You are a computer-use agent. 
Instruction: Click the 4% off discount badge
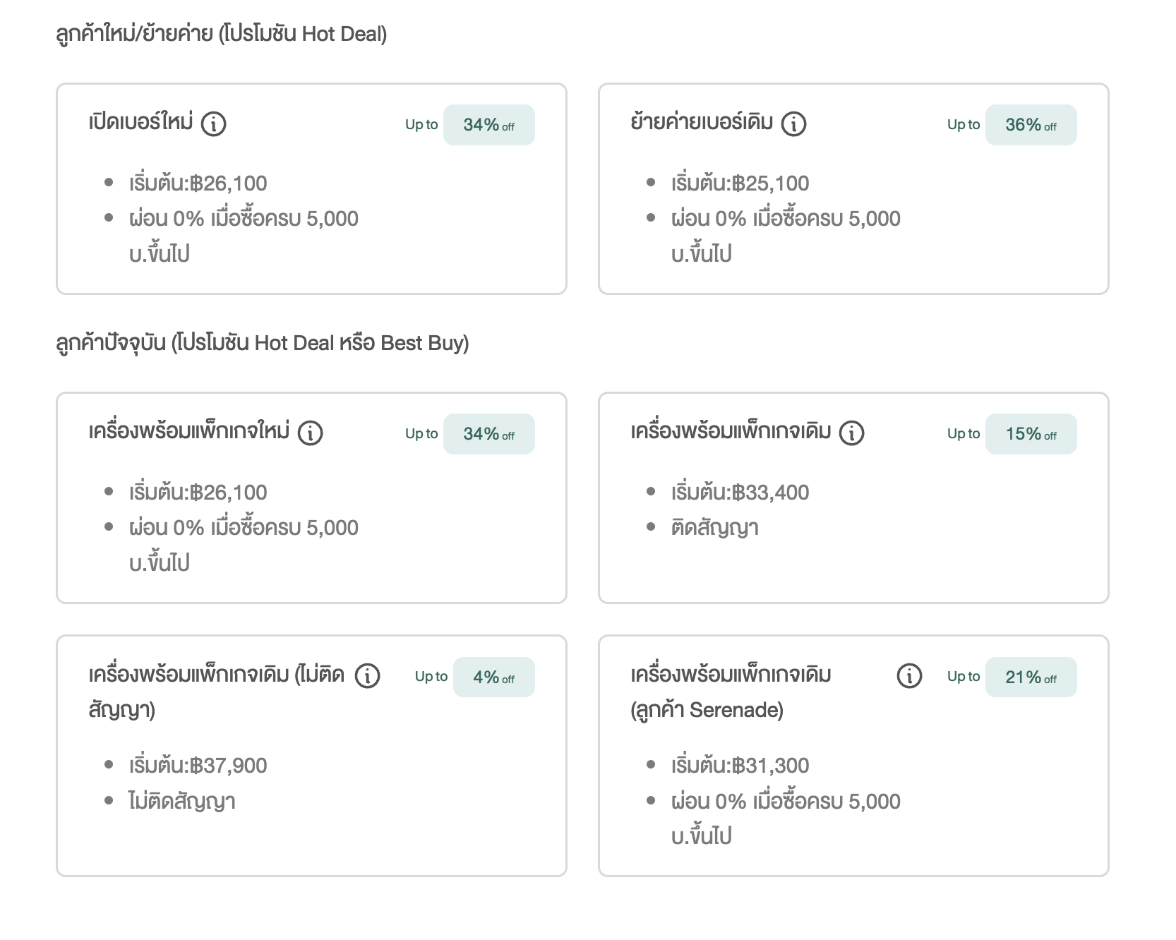pyautogui.click(x=493, y=677)
